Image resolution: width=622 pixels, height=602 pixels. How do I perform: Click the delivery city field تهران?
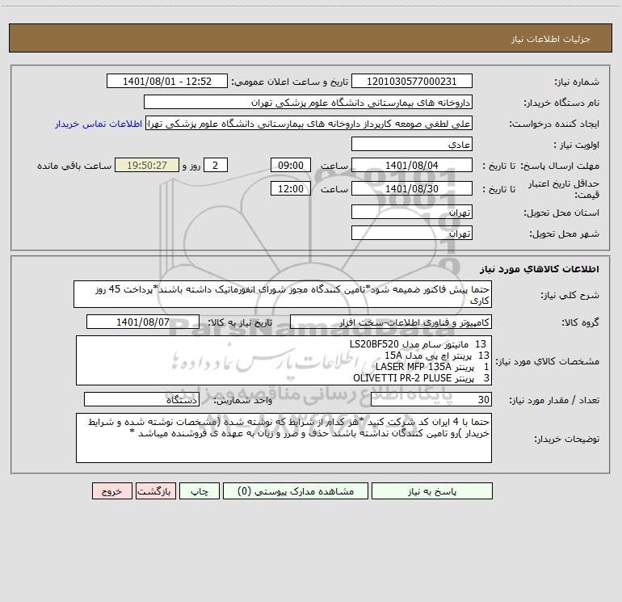pyautogui.click(x=412, y=233)
